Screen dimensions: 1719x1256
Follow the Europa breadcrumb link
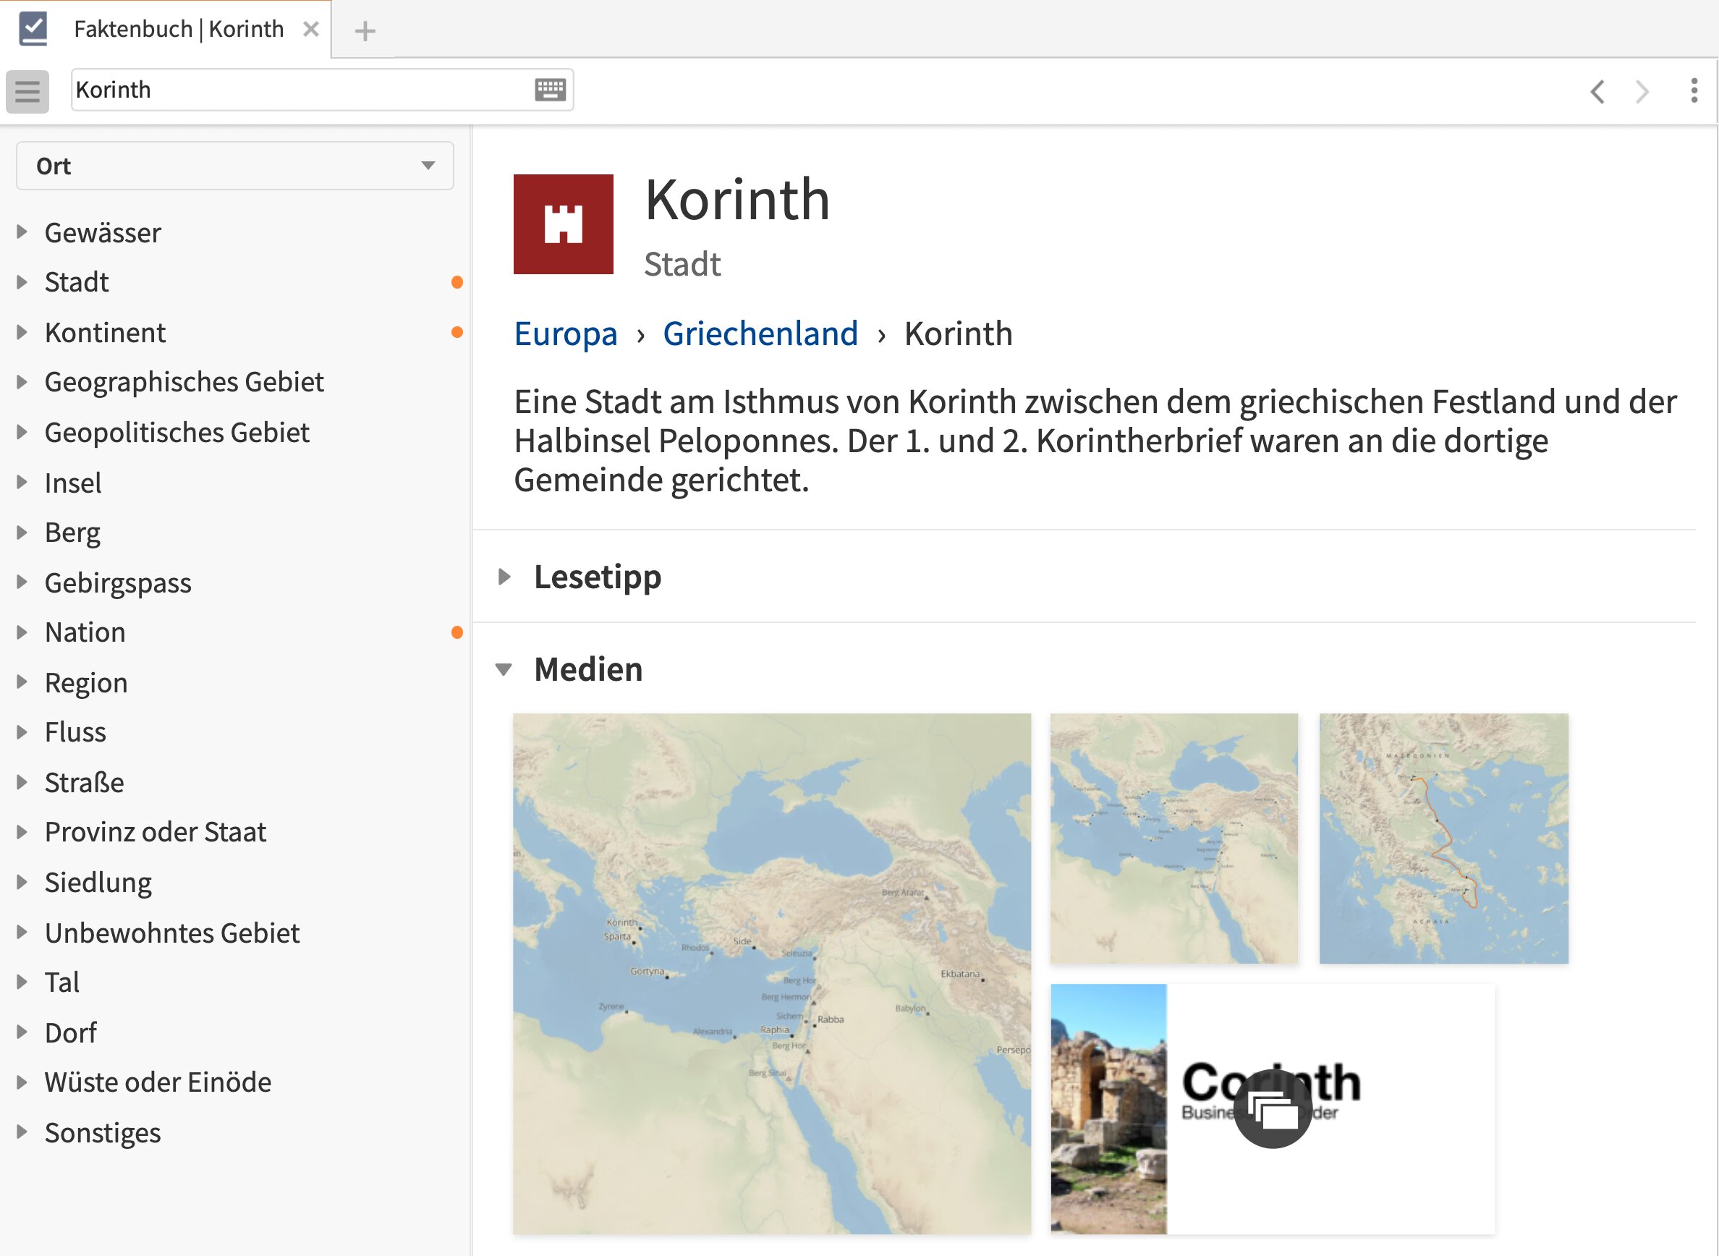pos(566,334)
